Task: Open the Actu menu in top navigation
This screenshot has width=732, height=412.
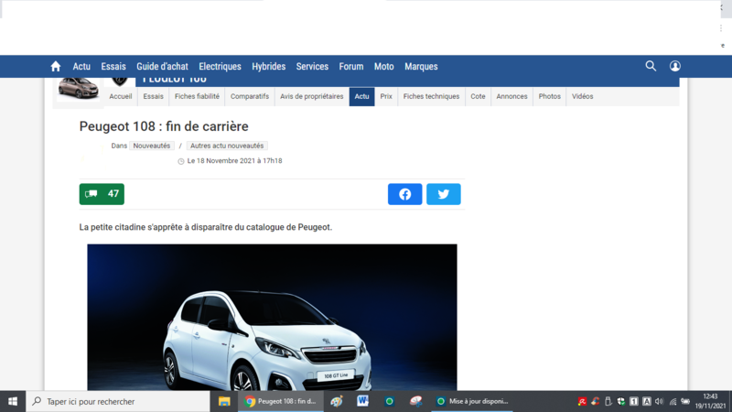Action: coord(81,66)
